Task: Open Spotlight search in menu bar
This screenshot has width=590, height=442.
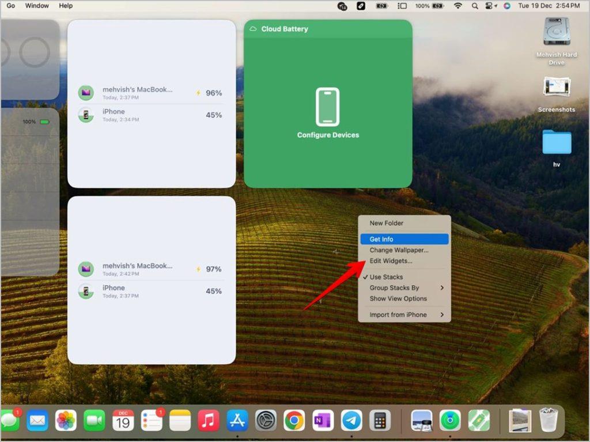Action: (475, 6)
